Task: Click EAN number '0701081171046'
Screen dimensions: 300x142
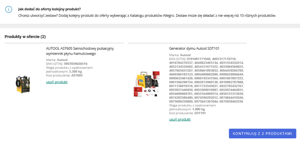Action: tap(199, 59)
